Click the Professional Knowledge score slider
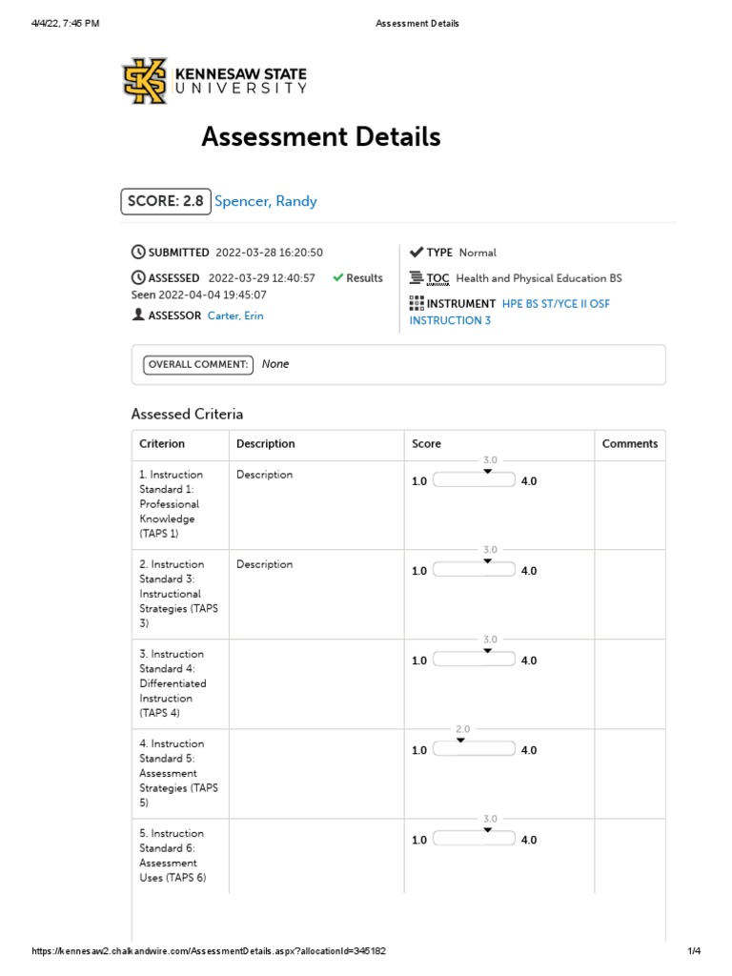This screenshot has height=976, width=732. point(475,481)
